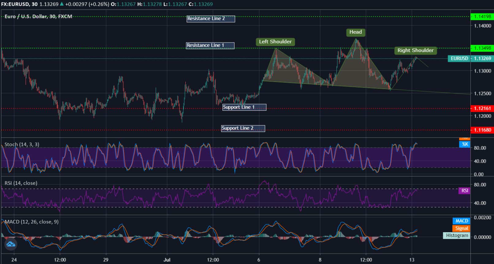This screenshot has width=494, height=264.
Task: Click the 1.12000 price axis label
Action: [x=483, y=116]
